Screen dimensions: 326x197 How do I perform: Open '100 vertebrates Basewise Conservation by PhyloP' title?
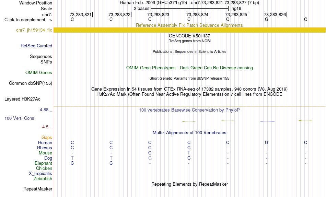pos(189,110)
